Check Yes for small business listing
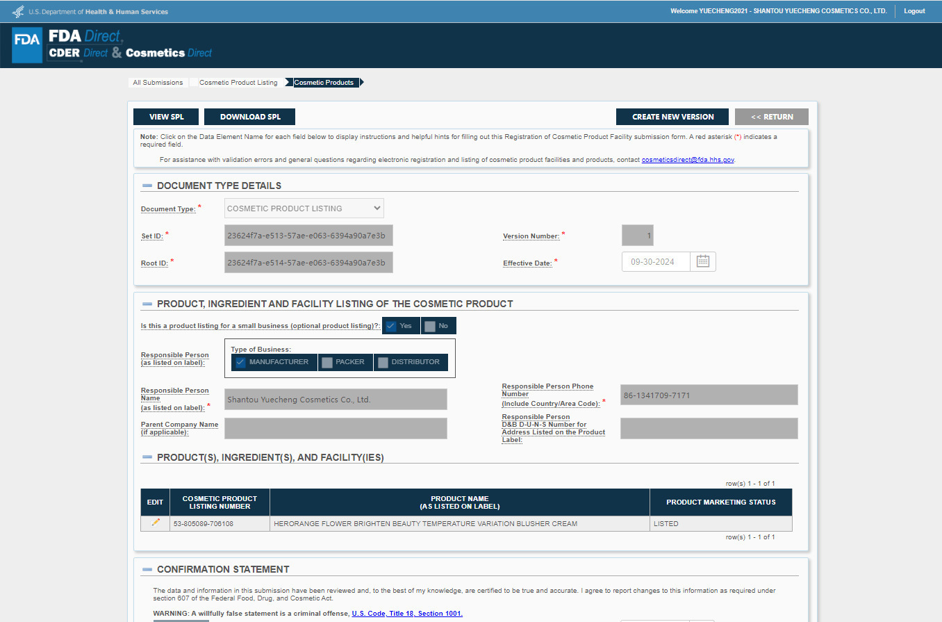The height and width of the screenshot is (622, 942). coord(391,326)
